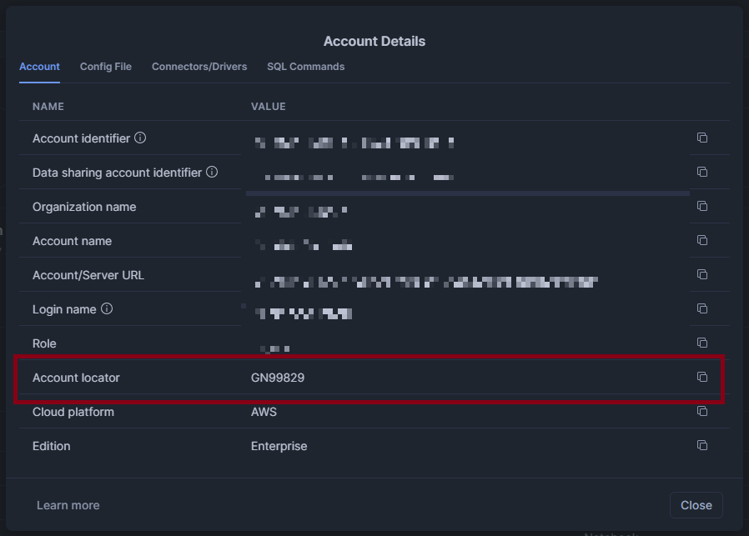
Task: Copy the Account identifier value
Action: pyautogui.click(x=703, y=137)
